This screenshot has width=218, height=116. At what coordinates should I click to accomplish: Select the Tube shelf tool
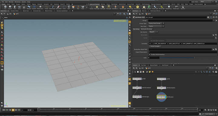(x=15, y=7)
